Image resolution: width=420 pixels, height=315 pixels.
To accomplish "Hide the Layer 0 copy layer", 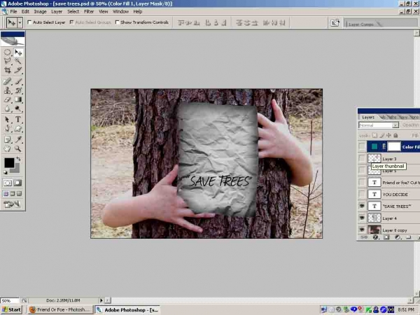I will click(362, 230).
